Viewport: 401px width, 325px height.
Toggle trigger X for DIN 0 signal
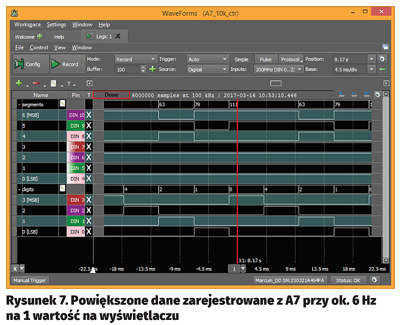tap(89, 231)
